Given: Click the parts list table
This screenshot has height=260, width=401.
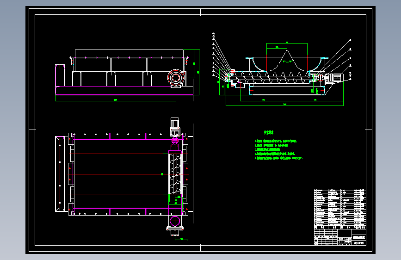Looking at the screenshot, I should point(340,209).
